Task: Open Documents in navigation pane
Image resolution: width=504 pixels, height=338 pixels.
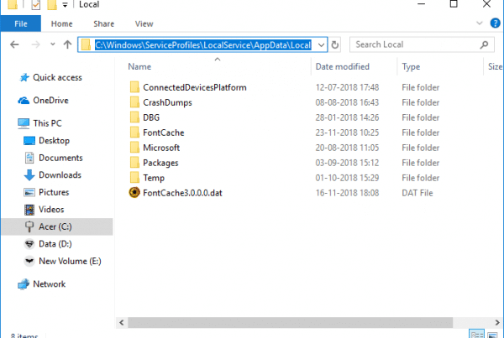Action: tap(60, 158)
